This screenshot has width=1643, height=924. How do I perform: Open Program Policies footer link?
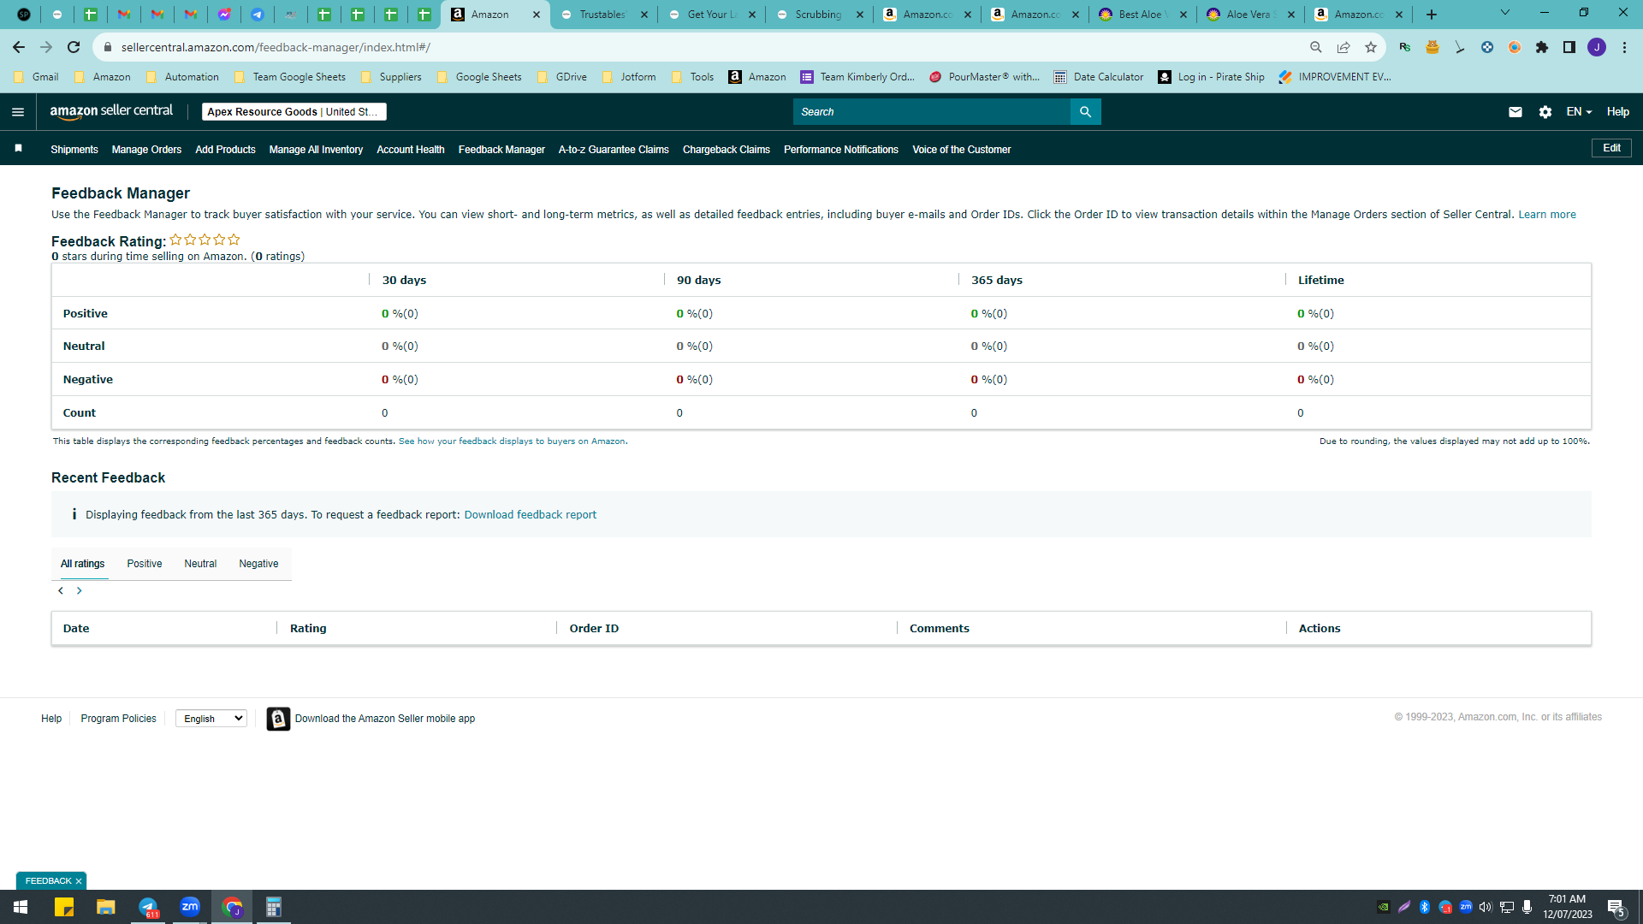click(118, 719)
